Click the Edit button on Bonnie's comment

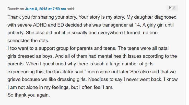click(172, 8)
